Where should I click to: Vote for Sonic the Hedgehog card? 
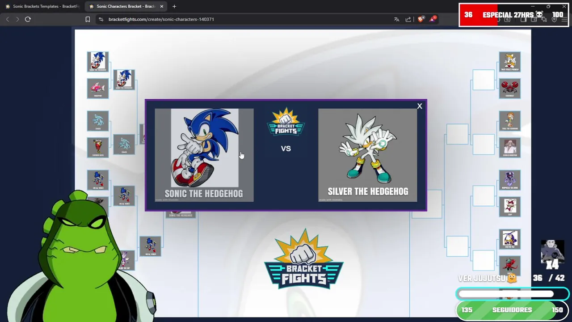pos(204,155)
